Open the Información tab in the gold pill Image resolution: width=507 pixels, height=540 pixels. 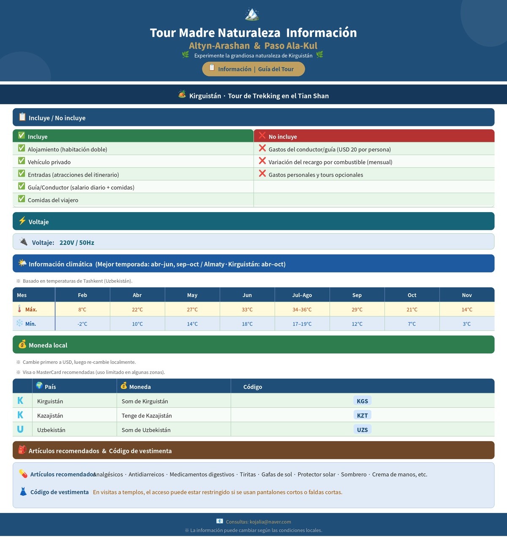click(x=234, y=69)
